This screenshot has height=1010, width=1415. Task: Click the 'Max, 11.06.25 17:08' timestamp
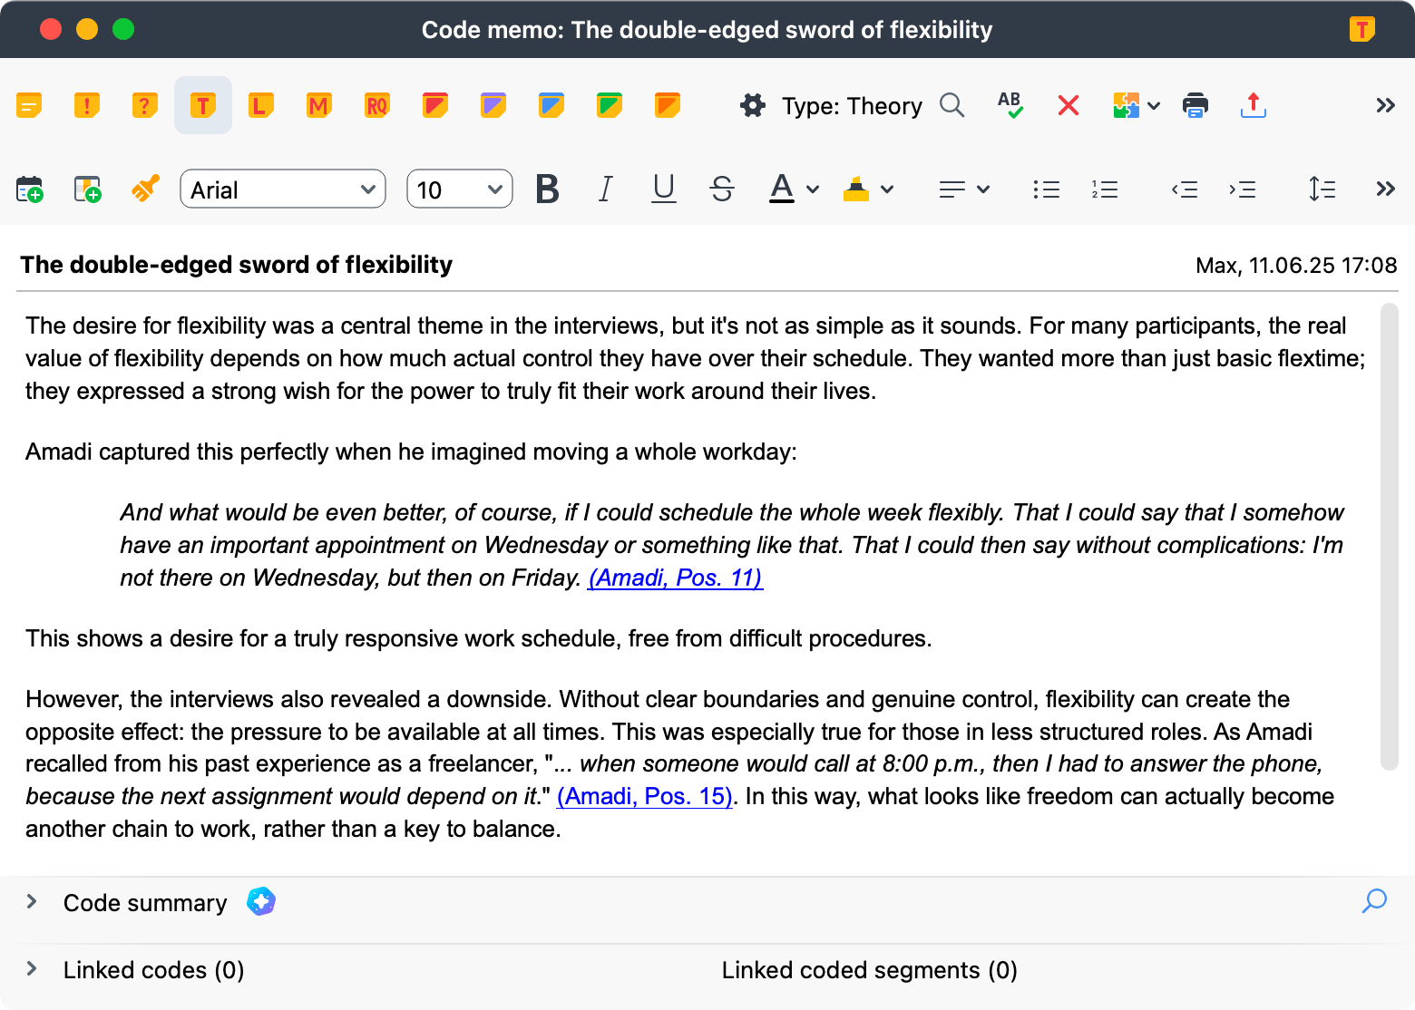point(1296,266)
